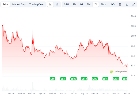Click the Aug '25 axis label

coord(84,94)
